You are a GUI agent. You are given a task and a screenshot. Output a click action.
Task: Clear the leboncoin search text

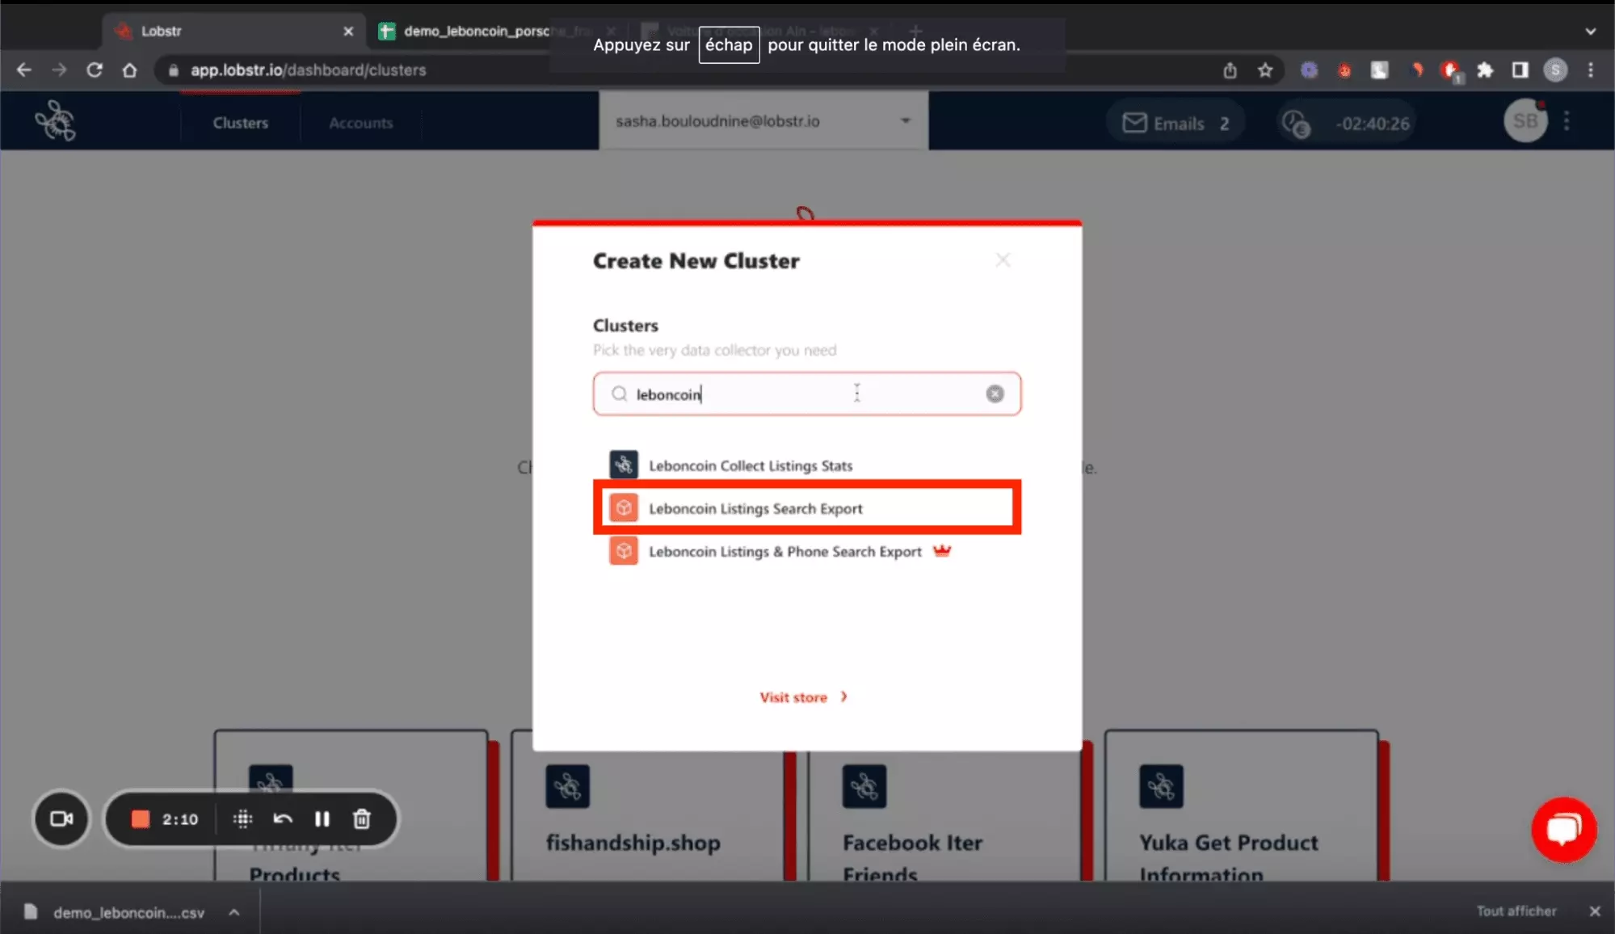pyautogui.click(x=995, y=393)
